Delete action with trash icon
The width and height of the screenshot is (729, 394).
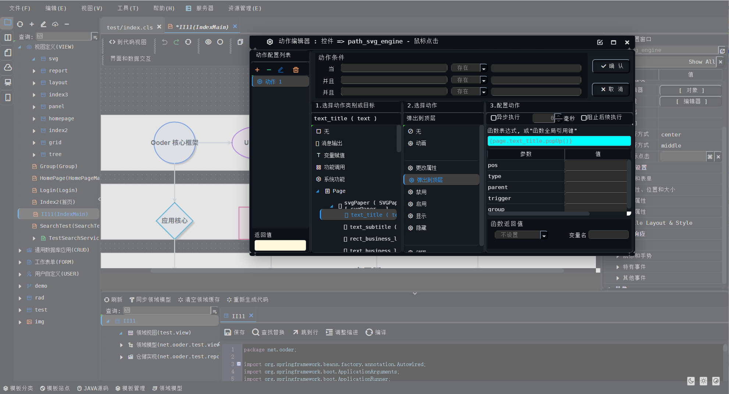tap(296, 70)
